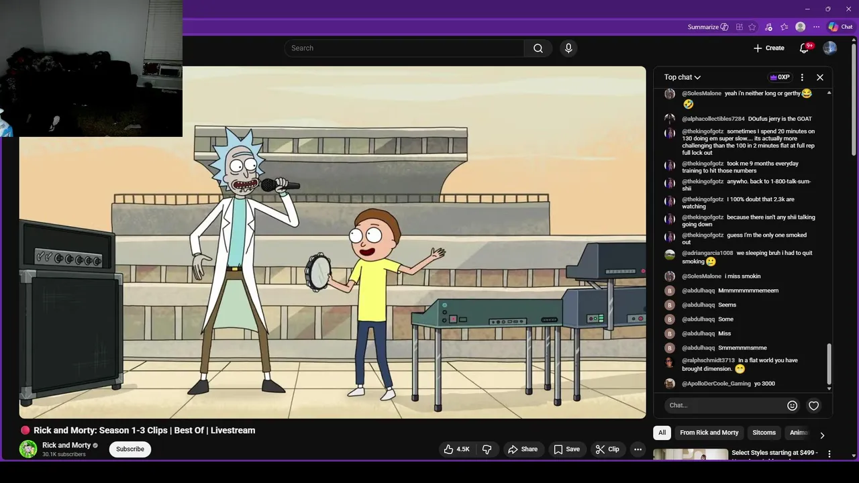Click 'DOufus jerry is the GOAT' message
This screenshot has height=483, width=859.
pyautogui.click(x=780, y=119)
